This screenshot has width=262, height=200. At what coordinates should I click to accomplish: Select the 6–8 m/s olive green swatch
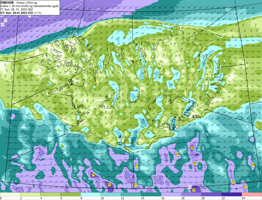[70, 194]
